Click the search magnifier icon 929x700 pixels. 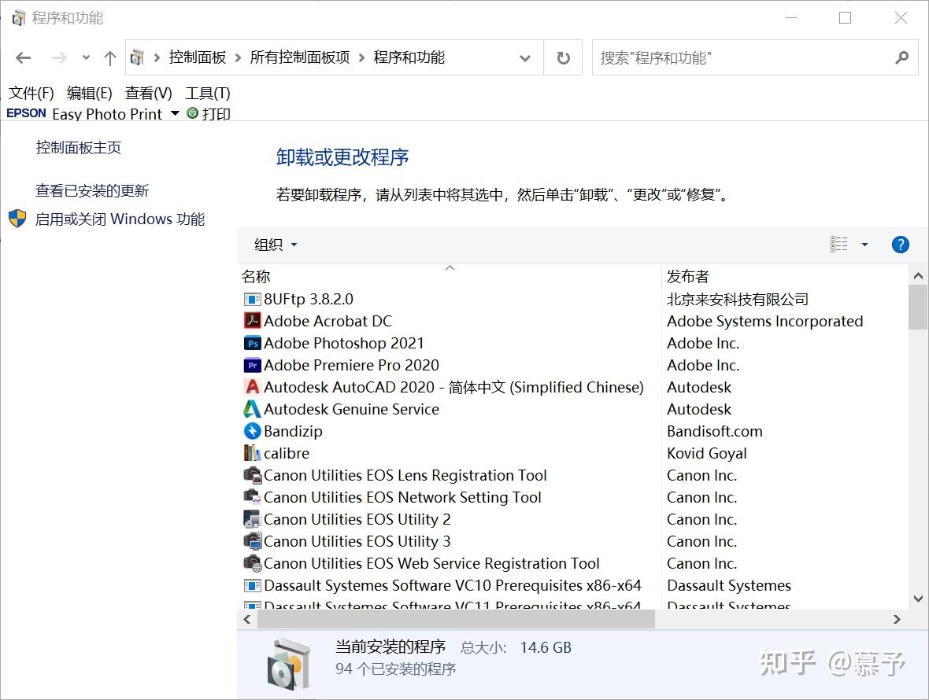(x=901, y=57)
